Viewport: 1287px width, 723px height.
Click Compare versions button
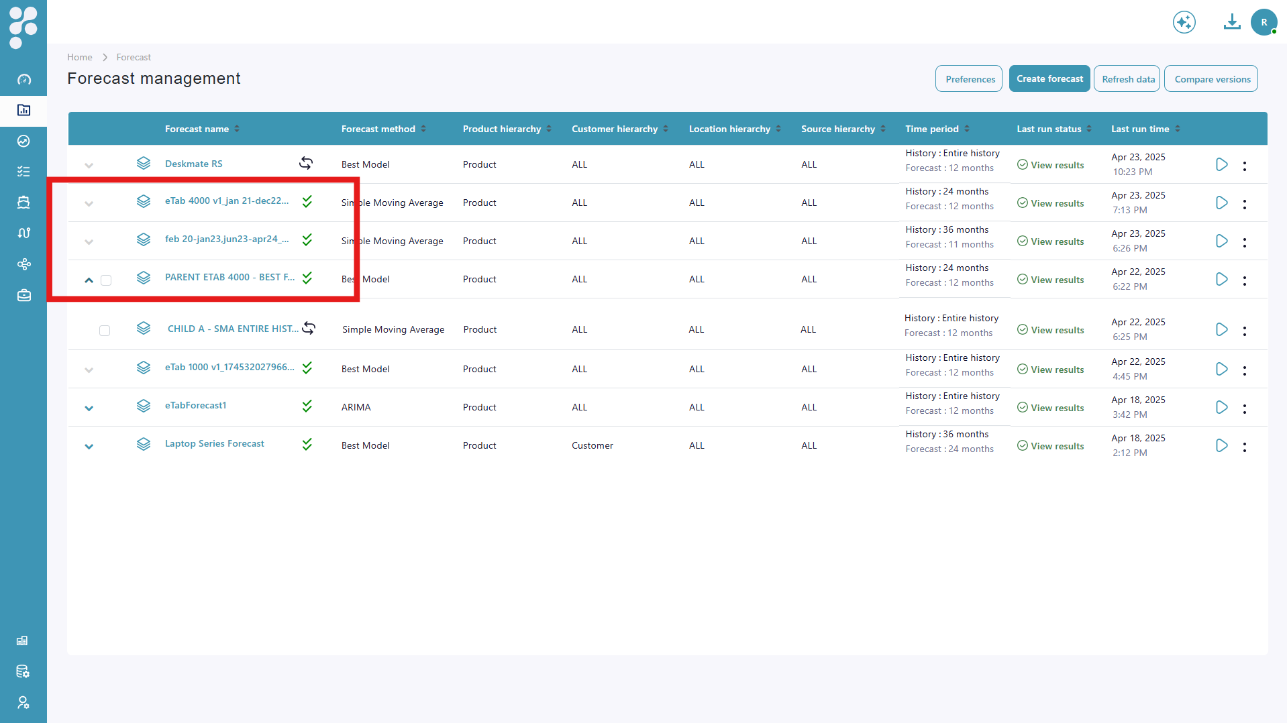(1211, 78)
